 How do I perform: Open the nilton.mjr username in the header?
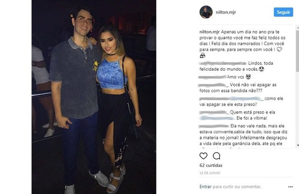coord(226,12)
